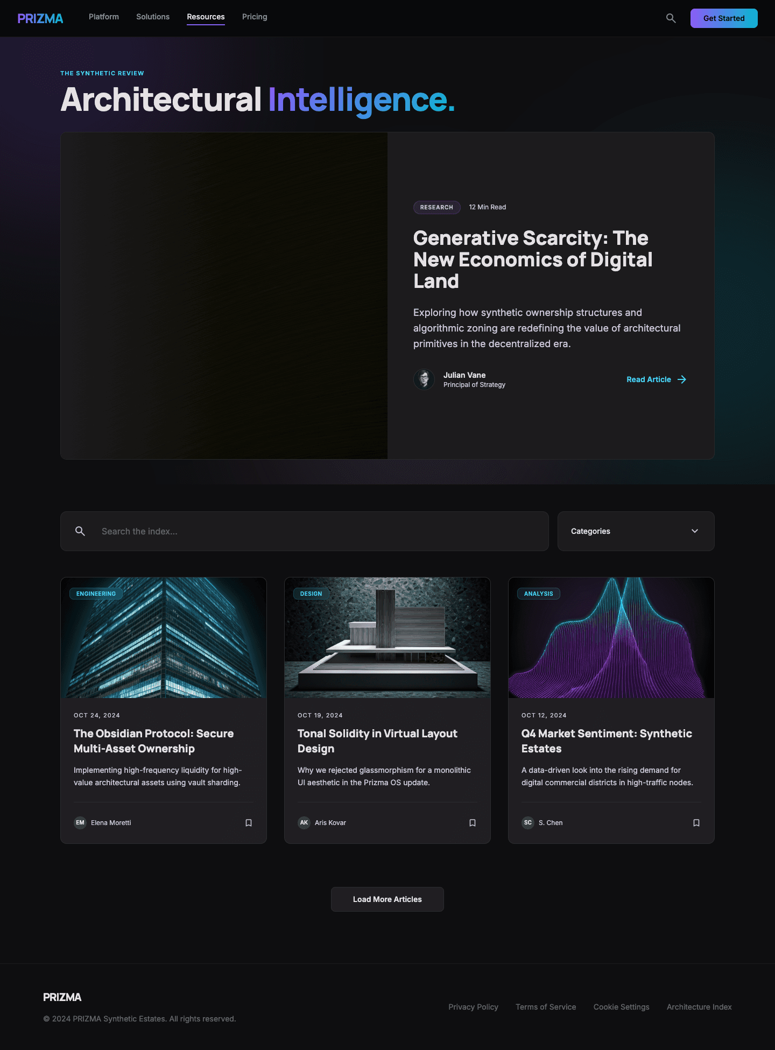This screenshot has width=775, height=1050.
Task: Click the PRIZMA logo in the header
Action: 40,18
